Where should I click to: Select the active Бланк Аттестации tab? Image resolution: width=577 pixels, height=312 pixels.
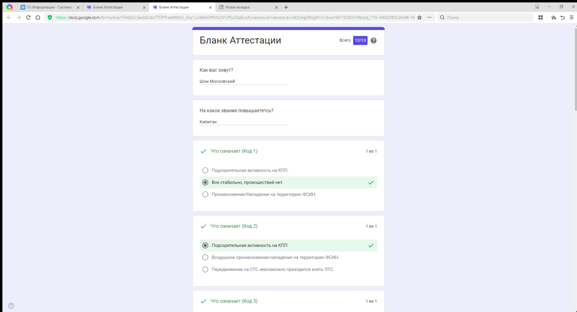pyautogui.click(x=182, y=7)
